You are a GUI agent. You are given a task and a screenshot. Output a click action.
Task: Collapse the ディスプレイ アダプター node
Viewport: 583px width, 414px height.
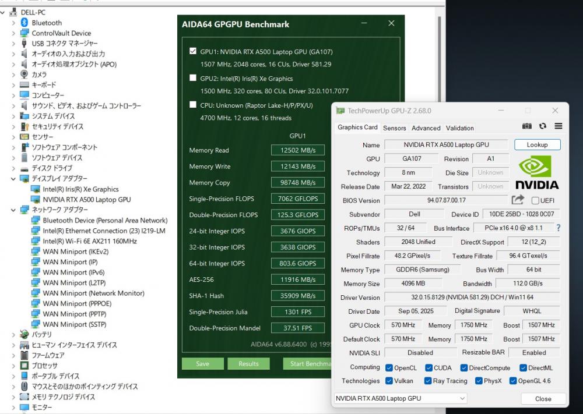[13, 179]
